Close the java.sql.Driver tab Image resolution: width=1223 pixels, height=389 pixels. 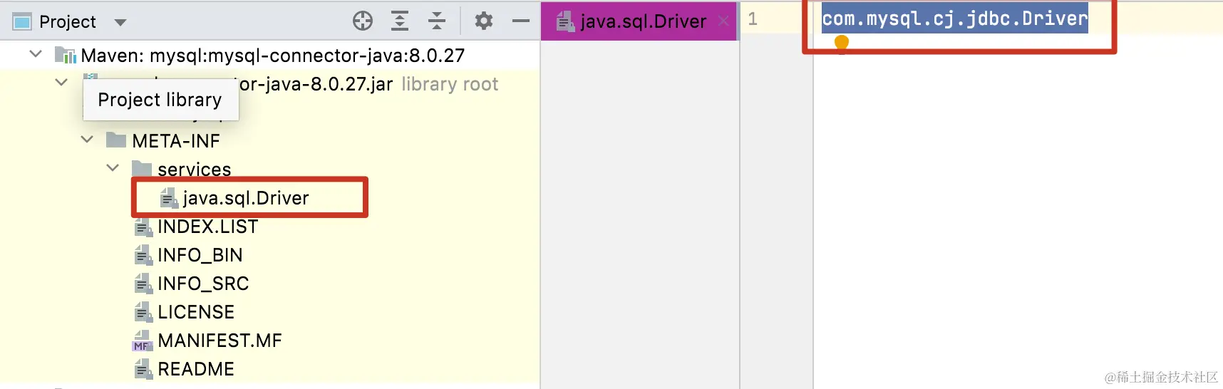coord(723,21)
